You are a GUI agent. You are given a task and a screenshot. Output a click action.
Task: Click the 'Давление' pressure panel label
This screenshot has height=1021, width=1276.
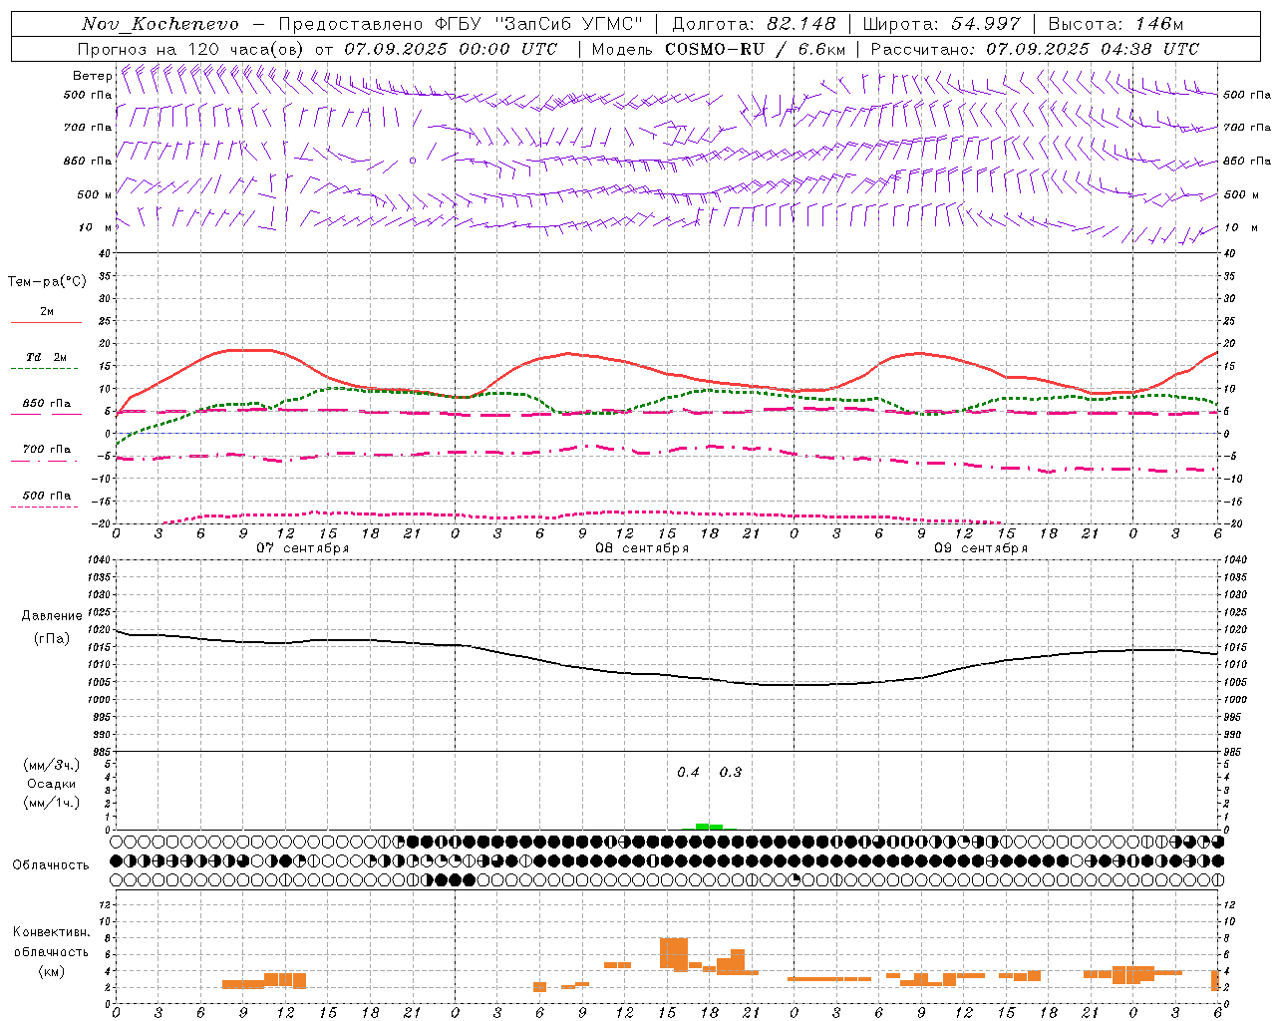coord(52,616)
